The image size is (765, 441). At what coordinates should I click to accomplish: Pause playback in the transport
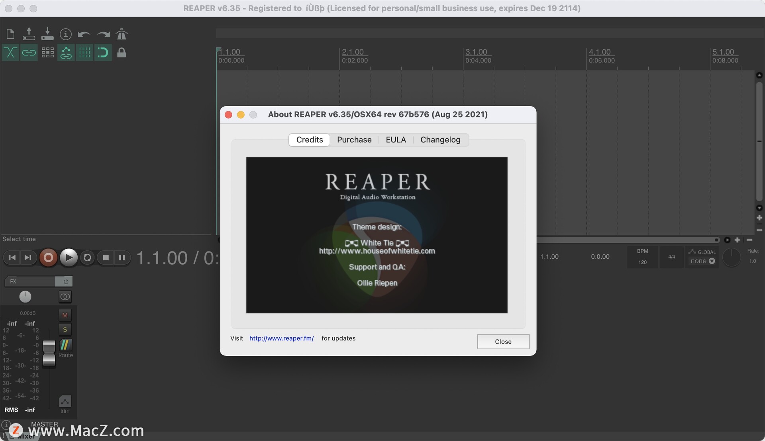122,258
